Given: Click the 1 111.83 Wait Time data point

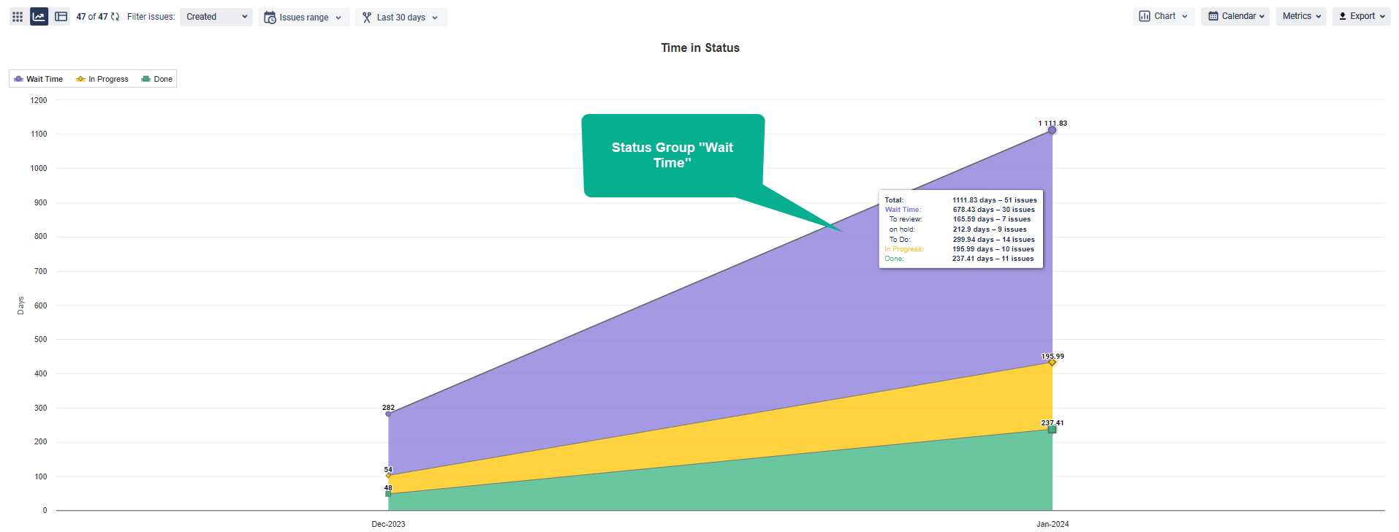Looking at the screenshot, I should pos(1053,130).
